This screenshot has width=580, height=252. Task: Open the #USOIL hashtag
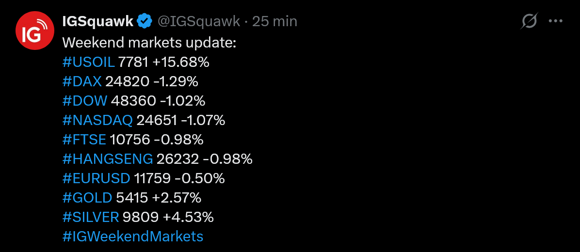pyautogui.click(x=88, y=62)
